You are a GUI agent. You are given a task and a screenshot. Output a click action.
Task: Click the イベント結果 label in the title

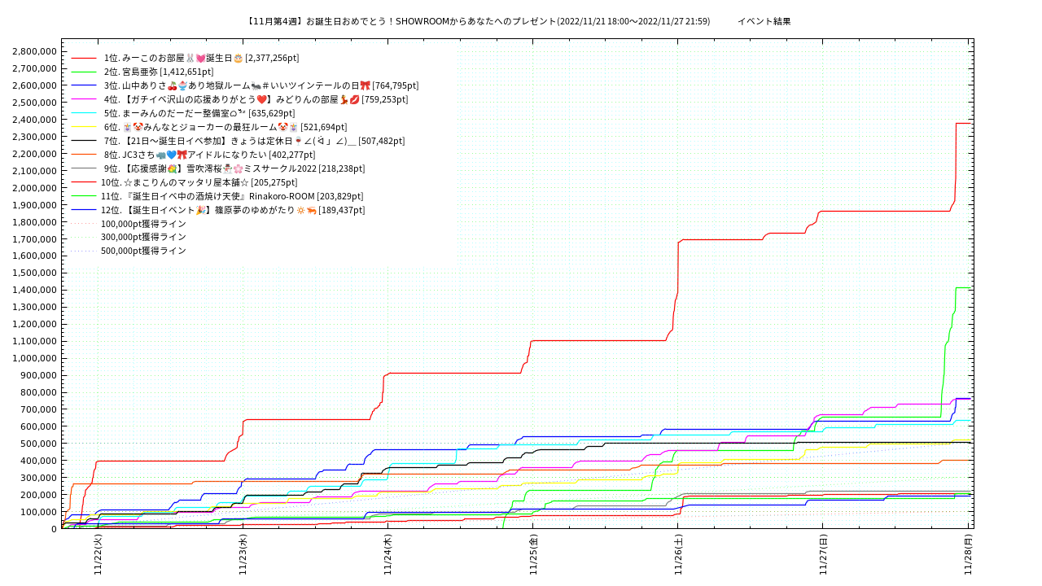(764, 22)
